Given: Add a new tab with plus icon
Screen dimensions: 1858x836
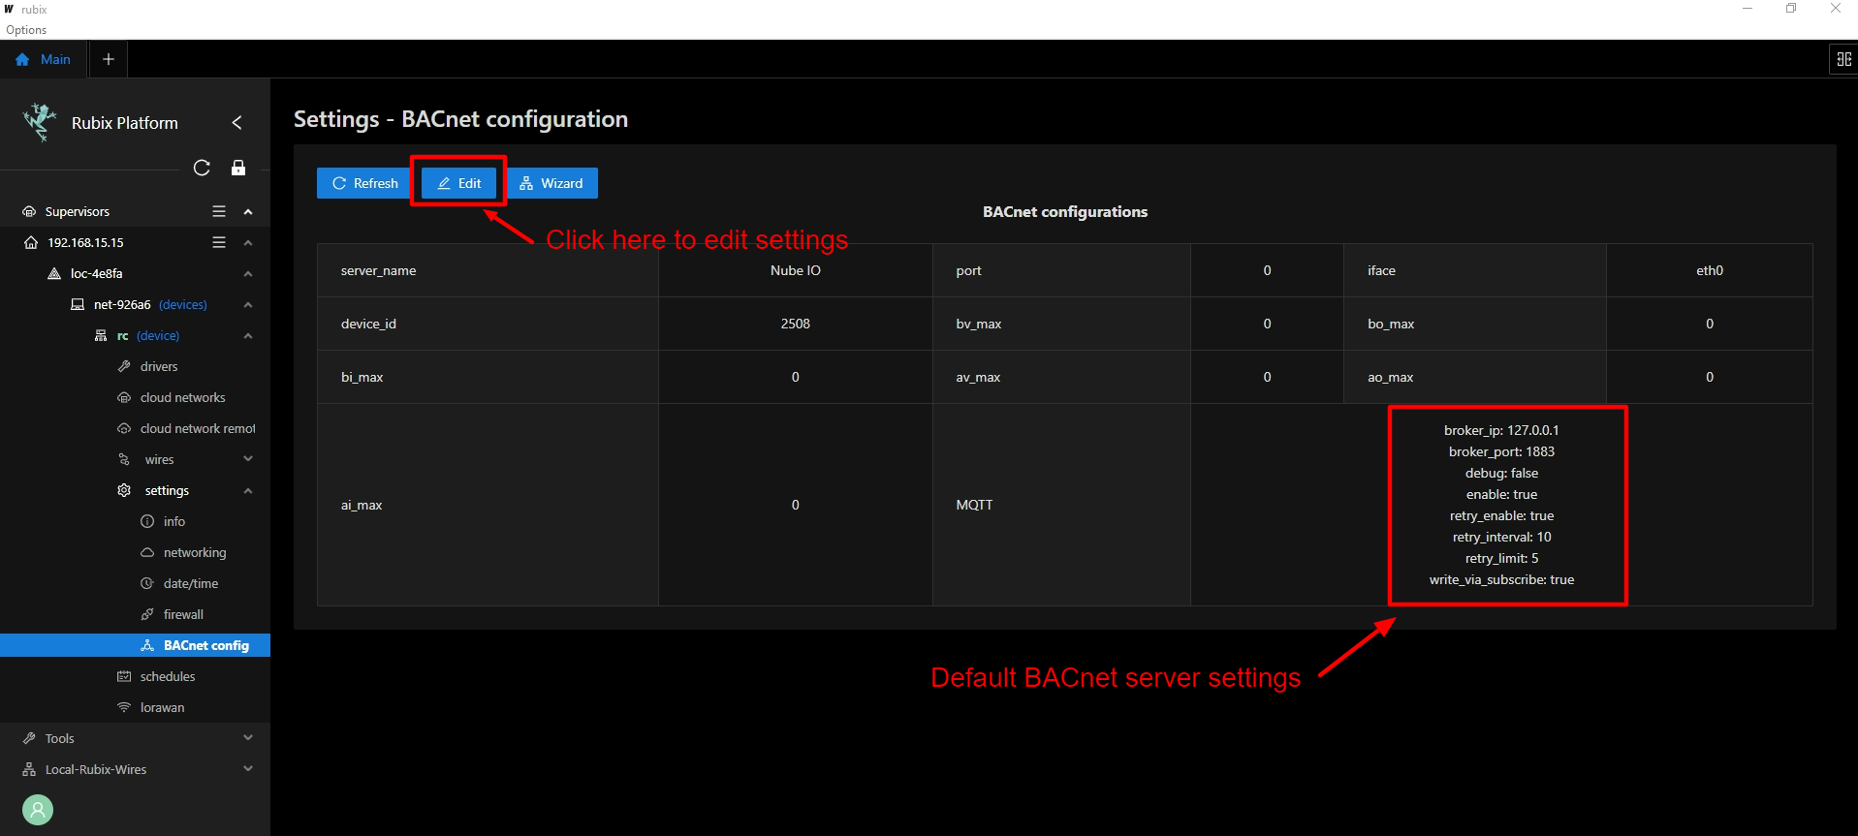Looking at the screenshot, I should pyautogui.click(x=109, y=59).
